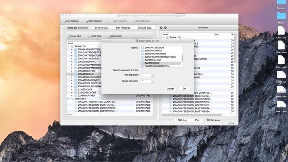Select ZWAGROUPMEMBERSCHANGE in export dialog list

tap(160, 57)
